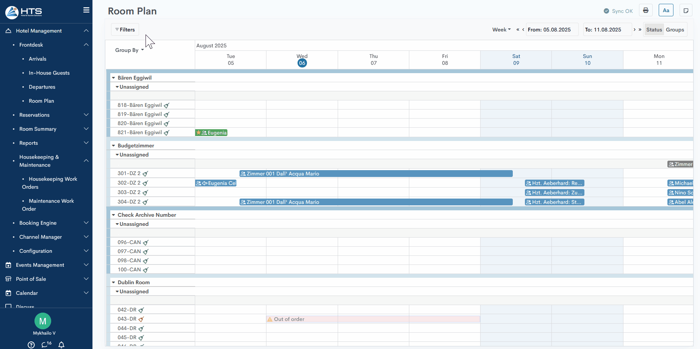Click the Aa font size icon
This screenshot has height=349, width=700.
[x=666, y=11]
